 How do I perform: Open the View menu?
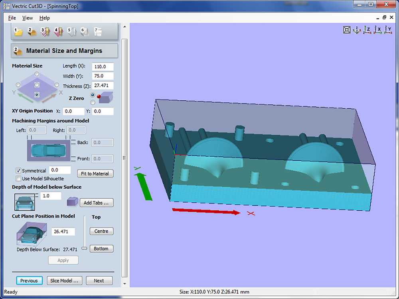click(x=28, y=18)
